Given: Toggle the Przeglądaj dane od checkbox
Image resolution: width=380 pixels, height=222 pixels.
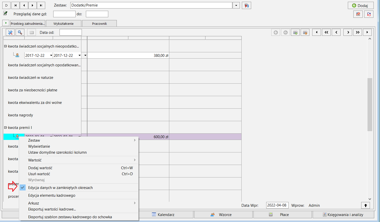Looking at the screenshot, I should point(5,13).
